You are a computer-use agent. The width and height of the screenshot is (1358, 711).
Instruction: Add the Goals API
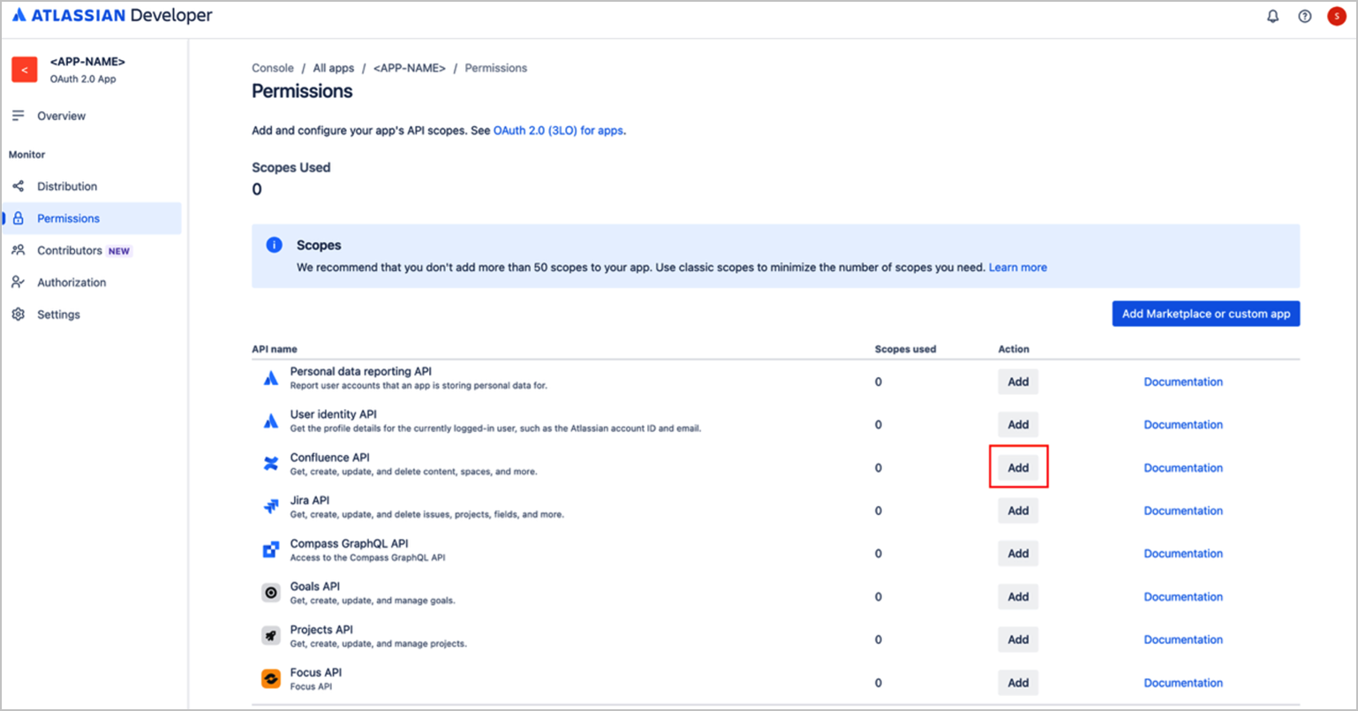pos(1018,597)
